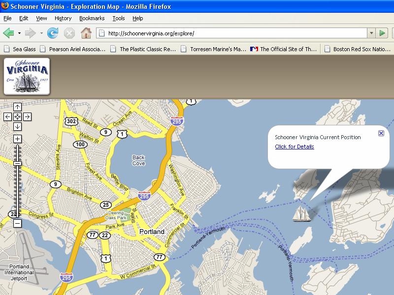Open The Official Site of Th... bookmark

click(x=284, y=49)
